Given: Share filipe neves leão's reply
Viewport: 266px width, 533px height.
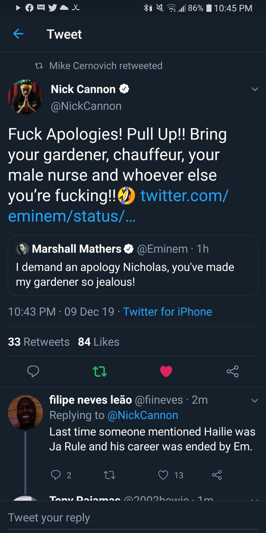Looking at the screenshot, I should pyautogui.click(x=217, y=475).
